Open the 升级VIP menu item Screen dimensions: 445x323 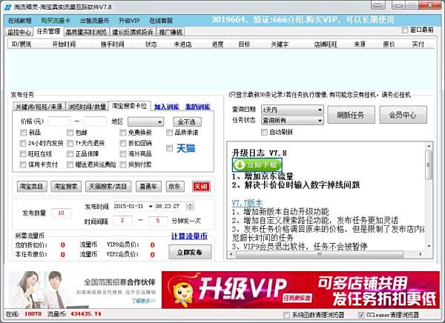coord(129,21)
